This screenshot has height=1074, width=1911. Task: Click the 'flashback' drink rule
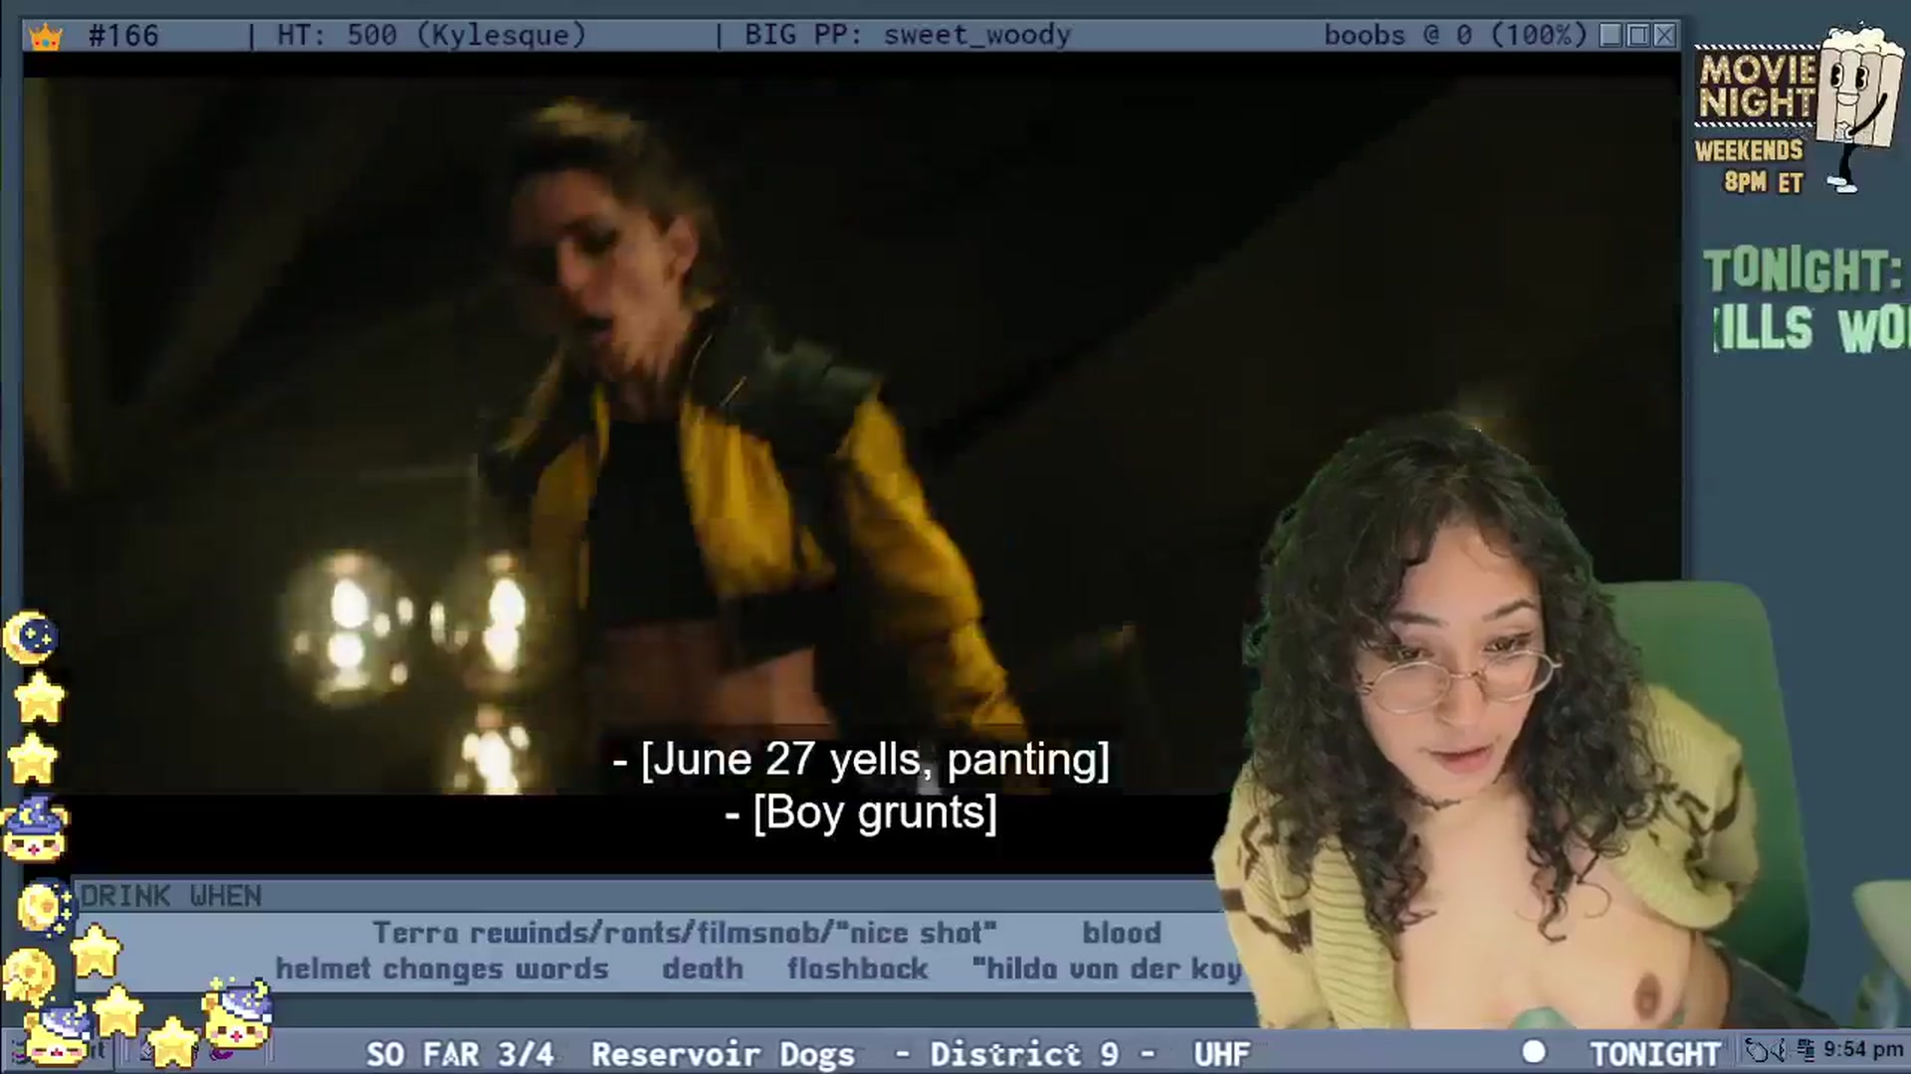pyautogui.click(x=858, y=969)
